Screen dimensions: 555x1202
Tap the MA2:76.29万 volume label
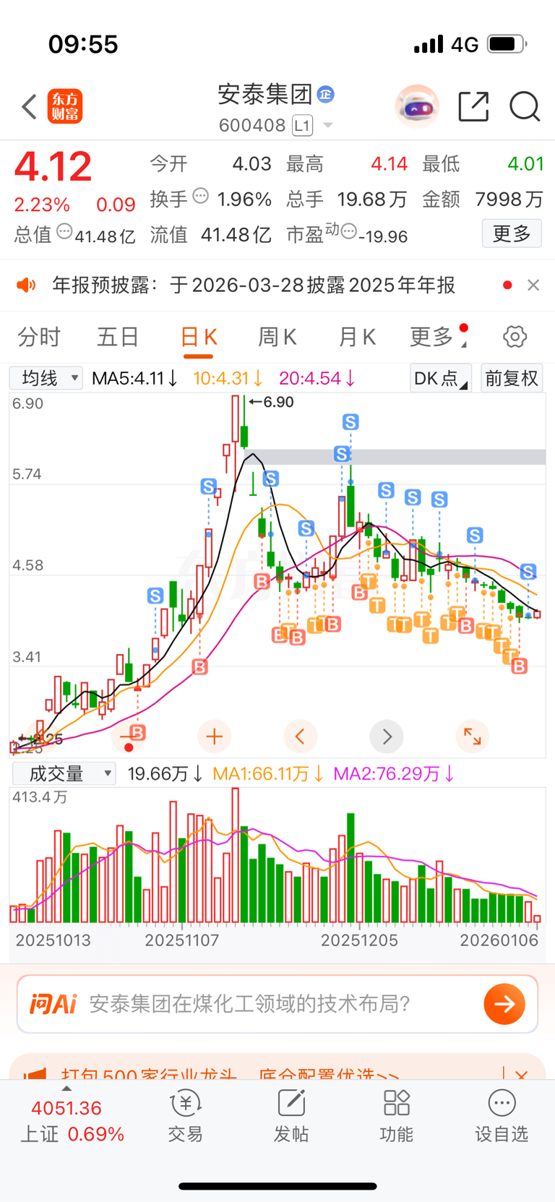(394, 774)
